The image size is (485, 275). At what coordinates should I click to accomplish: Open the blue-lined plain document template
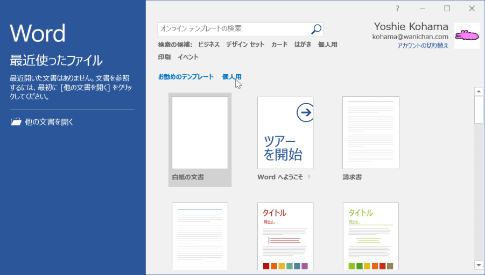200,236
